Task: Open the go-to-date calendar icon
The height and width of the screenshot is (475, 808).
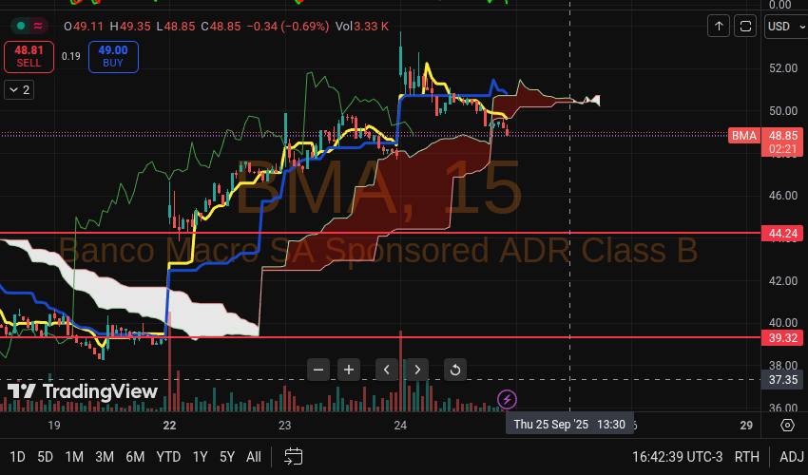Action: (x=293, y=457)
